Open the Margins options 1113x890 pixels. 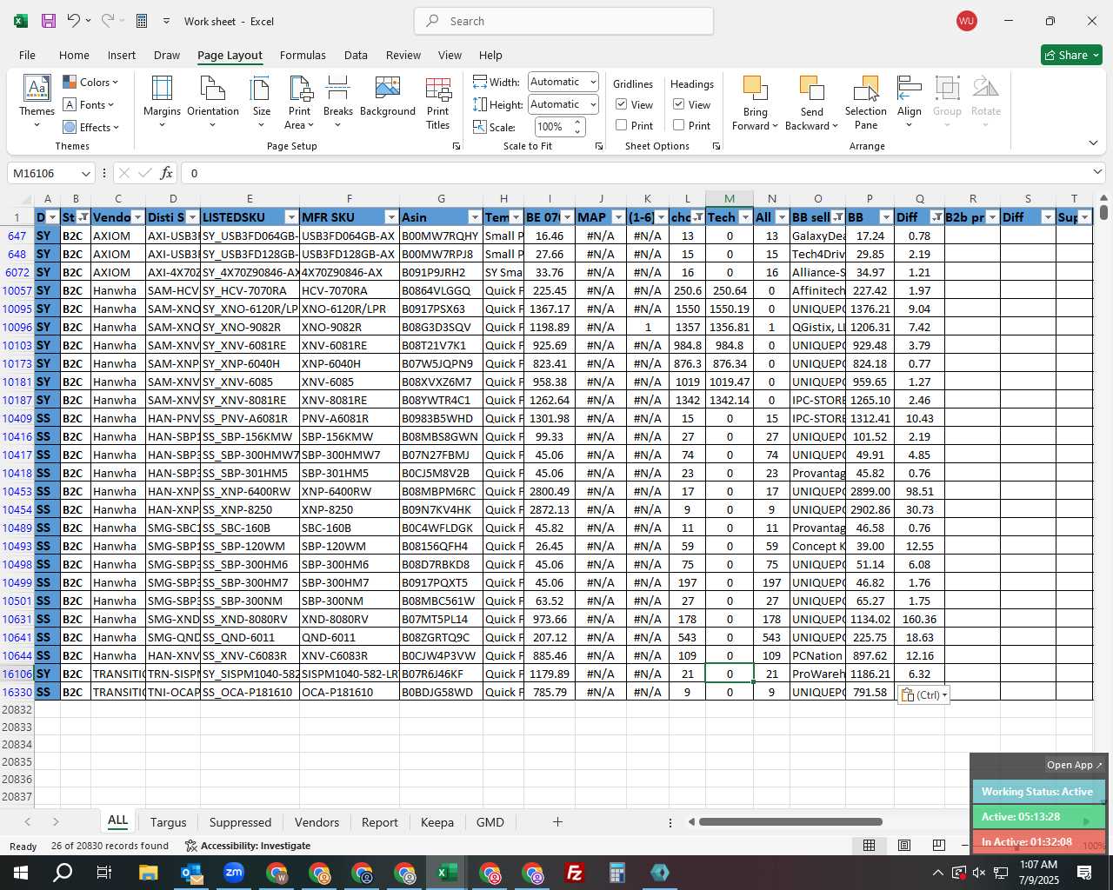tap(162, 103)
